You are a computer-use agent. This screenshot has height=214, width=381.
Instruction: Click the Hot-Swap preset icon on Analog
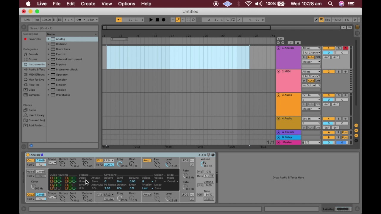(x=208, y=155)
